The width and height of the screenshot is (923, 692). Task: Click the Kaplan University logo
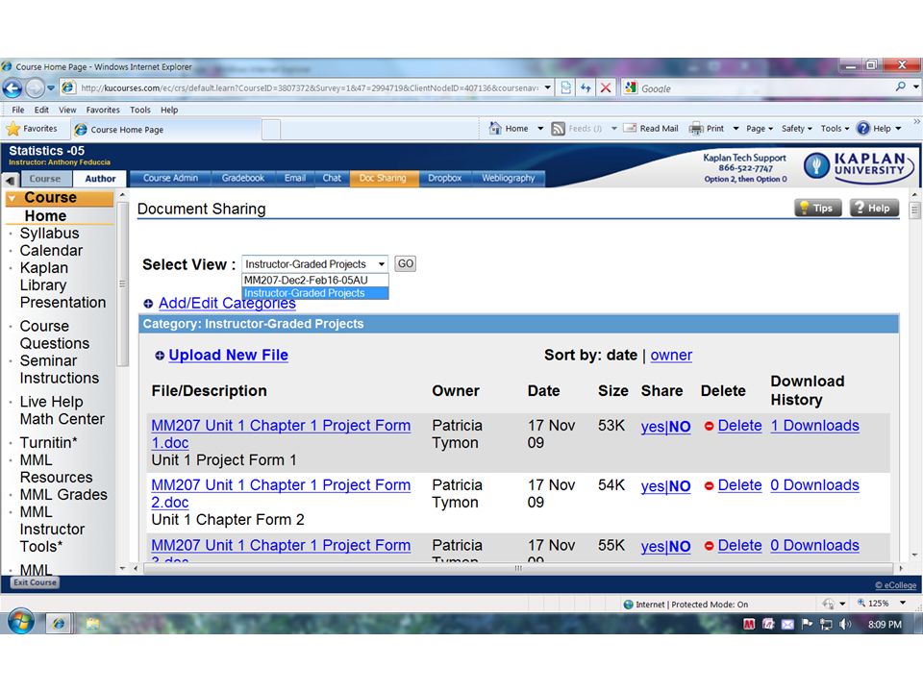(859, 166)
